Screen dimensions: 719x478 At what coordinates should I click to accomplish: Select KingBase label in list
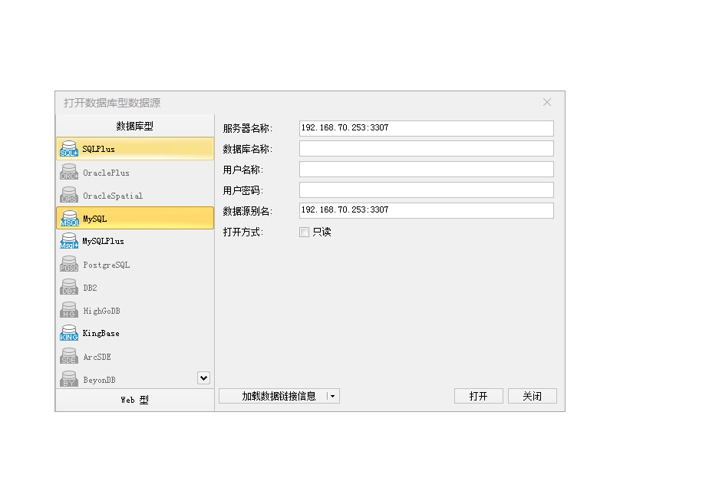[101, 333]
